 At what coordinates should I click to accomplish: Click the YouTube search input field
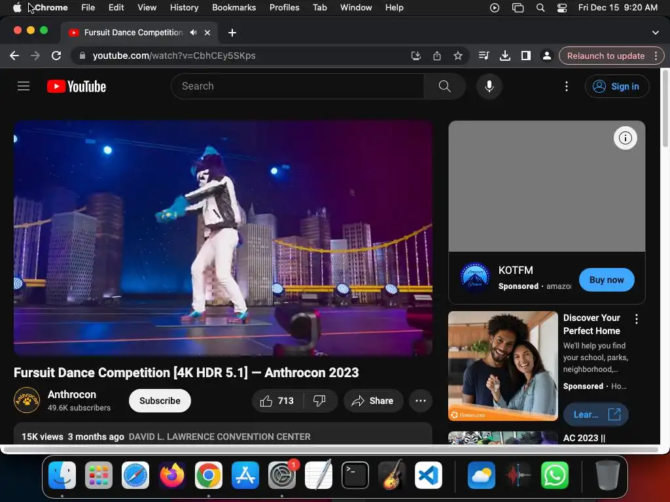pos(298,86)
